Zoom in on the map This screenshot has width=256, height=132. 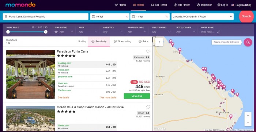point(248,116)
